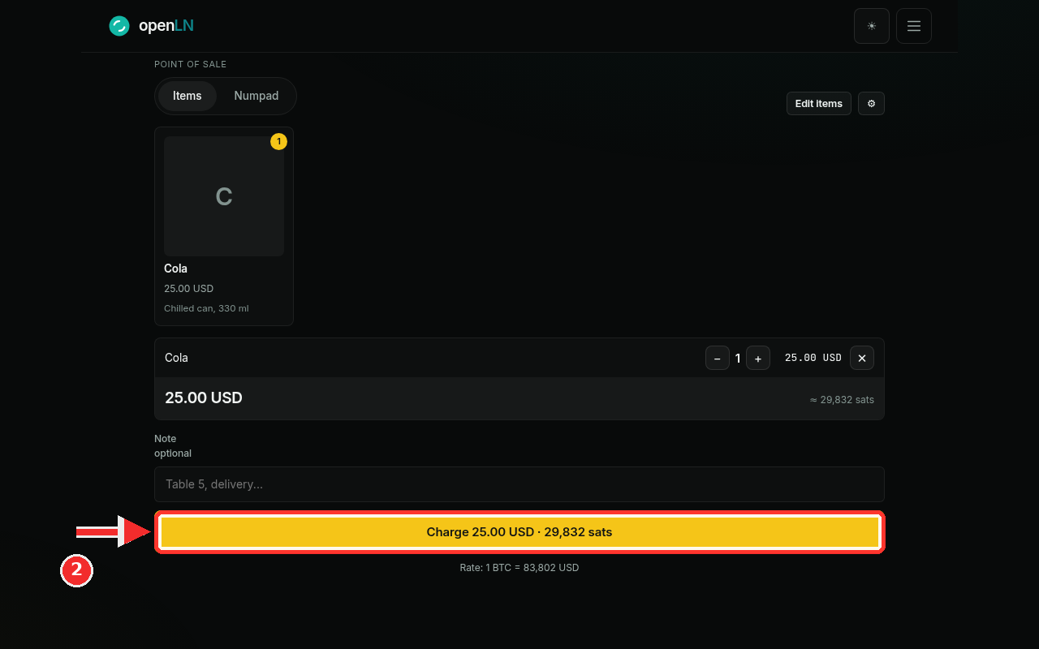Click the Cola row label in cart
The height and width of the screenshot is (649, 1039).
pyautogui.click(x=176, y=358)
